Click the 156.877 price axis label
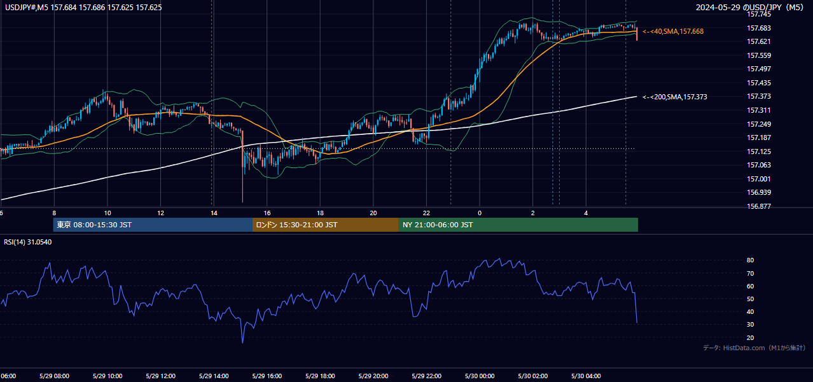This screenshot has width=813, height=382. click(x=758, y=206)
